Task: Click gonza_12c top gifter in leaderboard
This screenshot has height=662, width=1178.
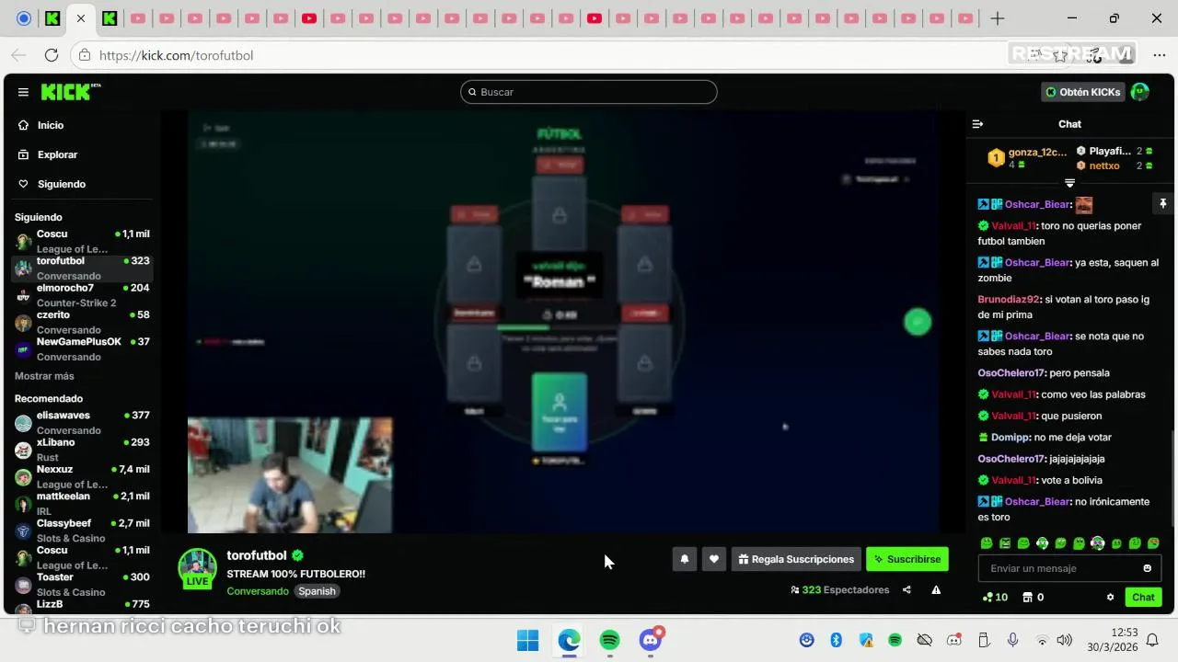Action: click(1037, 152)
